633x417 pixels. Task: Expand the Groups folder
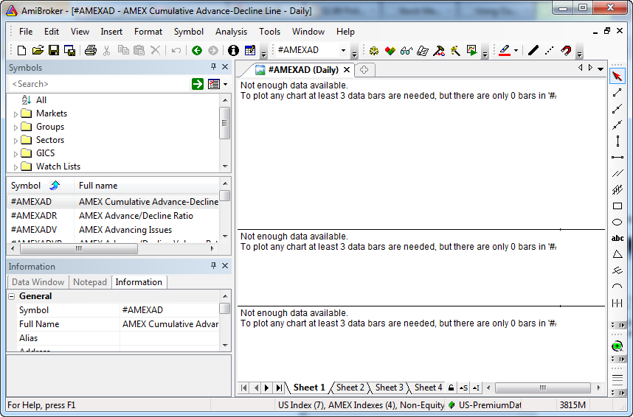tap(15, 127)
